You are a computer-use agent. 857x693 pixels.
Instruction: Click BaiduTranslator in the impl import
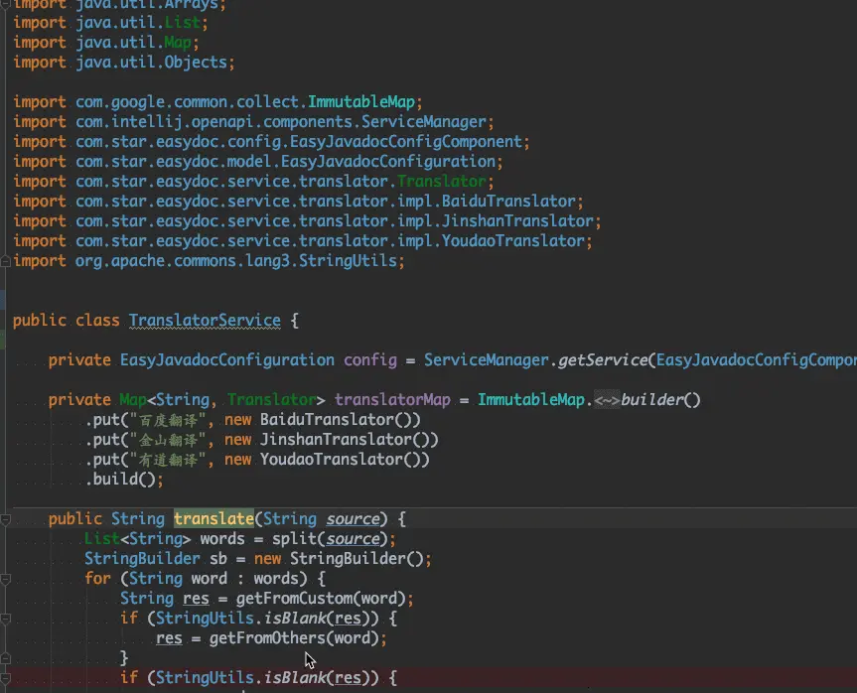click(x=508, y=202)
